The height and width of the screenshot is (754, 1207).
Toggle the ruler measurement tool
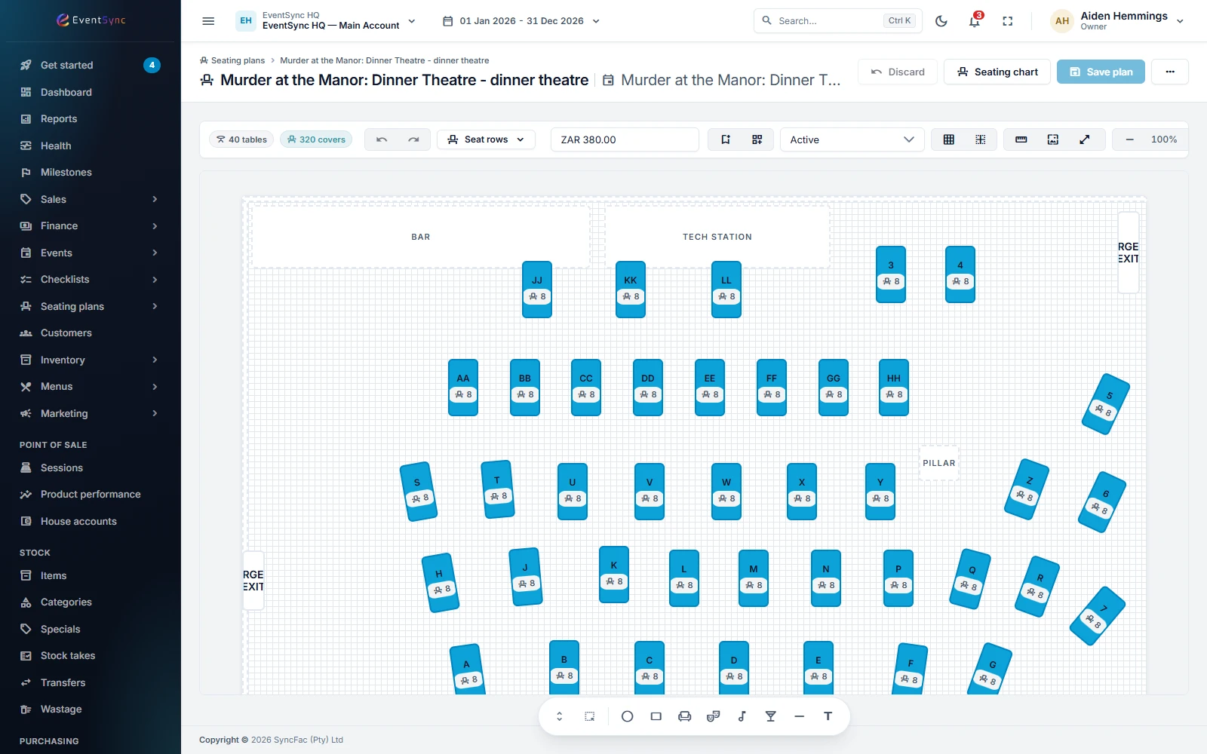click(1021, 139)
